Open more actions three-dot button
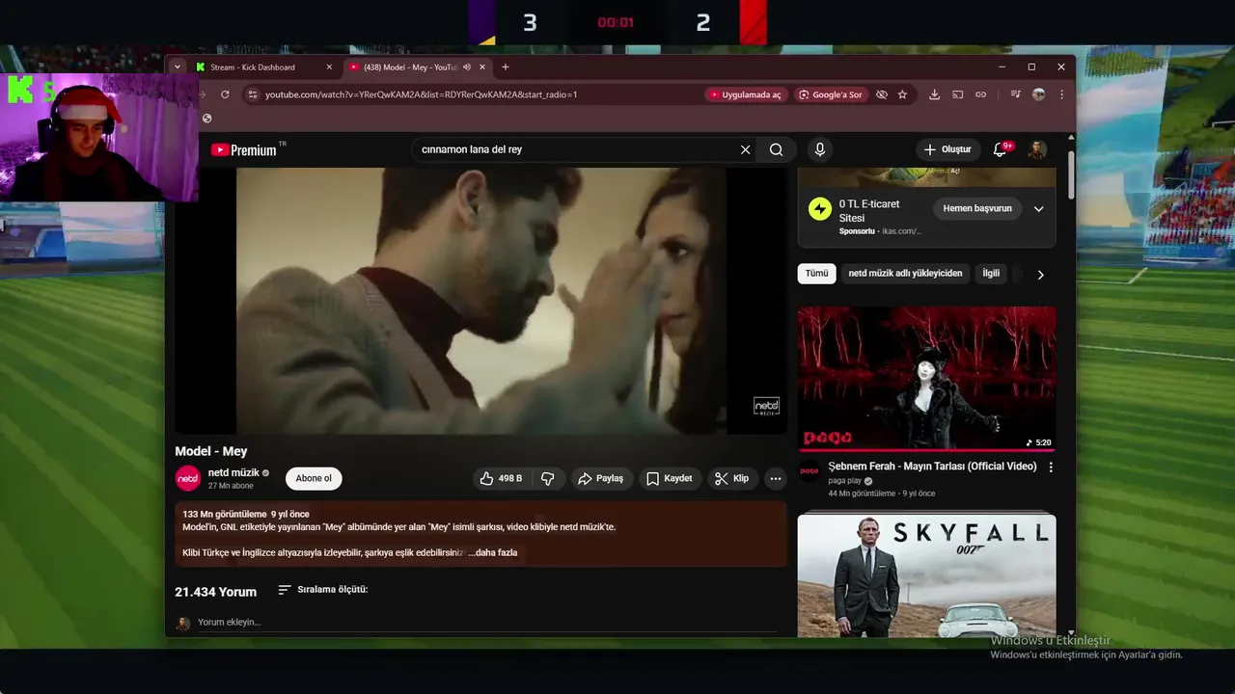The height and width of the screenshot is (694, 1235). [775, 478]
